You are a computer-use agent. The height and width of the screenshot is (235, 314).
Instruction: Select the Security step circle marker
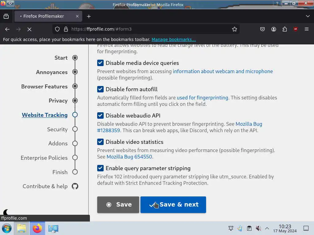tap(75, 129)
